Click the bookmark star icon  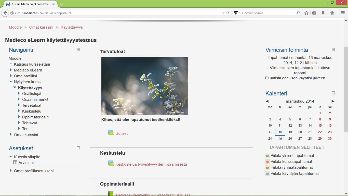(x=306, y=13)
